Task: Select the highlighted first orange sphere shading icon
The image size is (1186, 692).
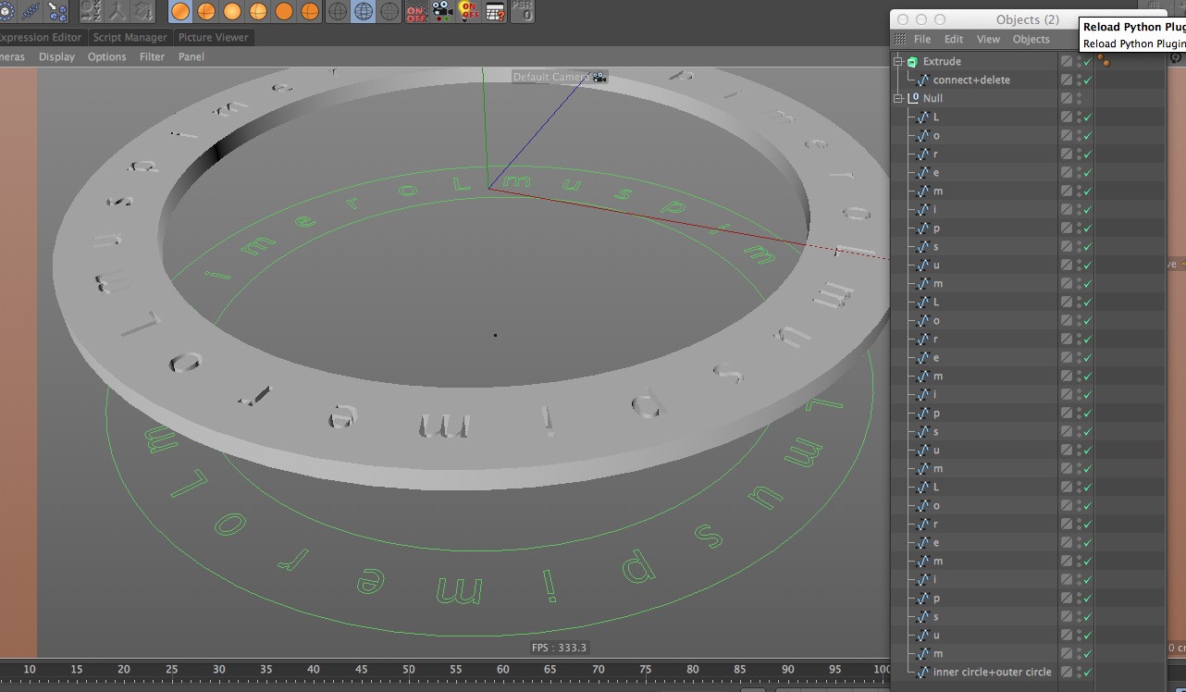Action: (x=180, y=11)
